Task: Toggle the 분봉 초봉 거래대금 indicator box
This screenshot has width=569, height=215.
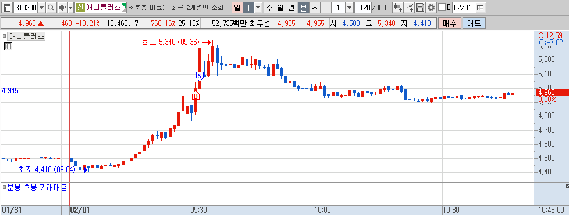Action: (5, 187)
